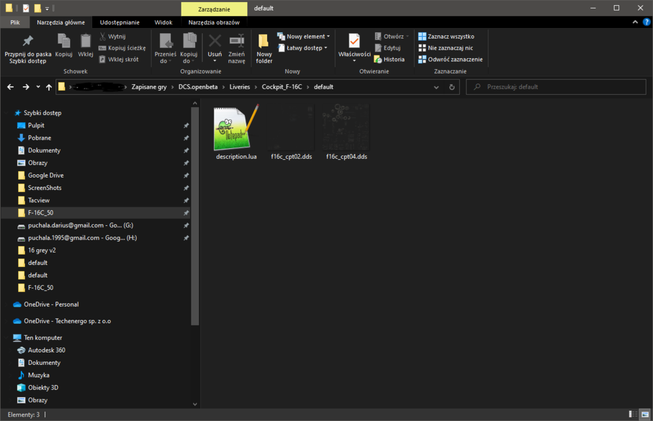Go forward with the right arrow
The width and height of the screenshot is (653, 421).
(26, 87)
